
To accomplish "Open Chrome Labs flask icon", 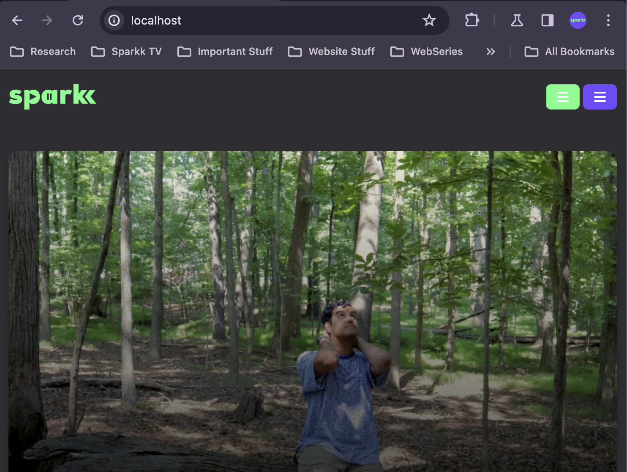I will [517, 20].
